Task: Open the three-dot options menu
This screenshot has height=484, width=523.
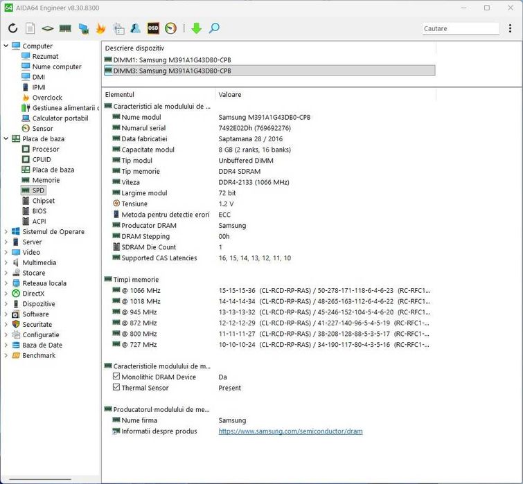Action: click(510, 28)
